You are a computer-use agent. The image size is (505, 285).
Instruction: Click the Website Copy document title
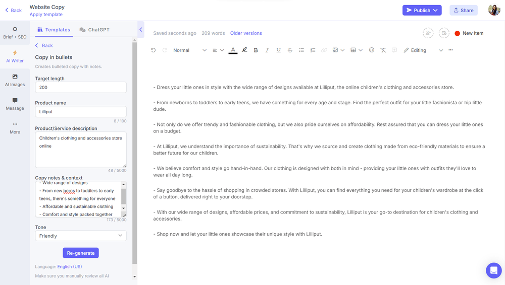(x=47, y=7)
